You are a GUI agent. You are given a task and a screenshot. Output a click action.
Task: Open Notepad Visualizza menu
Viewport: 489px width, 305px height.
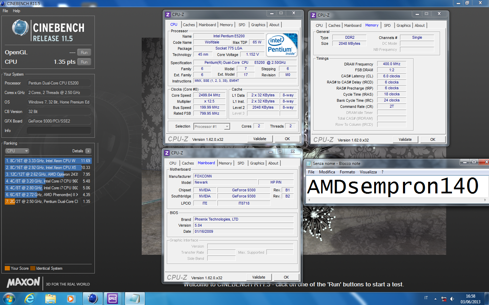click(x=368, y=172)
